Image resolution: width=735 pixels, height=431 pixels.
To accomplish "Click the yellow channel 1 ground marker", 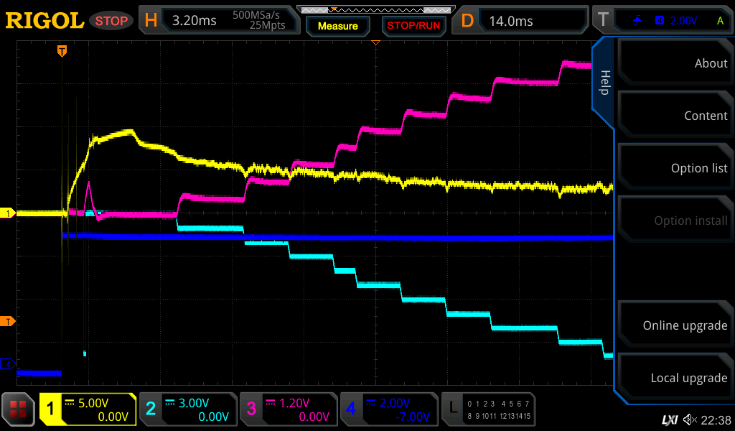I will click(9, 213).
